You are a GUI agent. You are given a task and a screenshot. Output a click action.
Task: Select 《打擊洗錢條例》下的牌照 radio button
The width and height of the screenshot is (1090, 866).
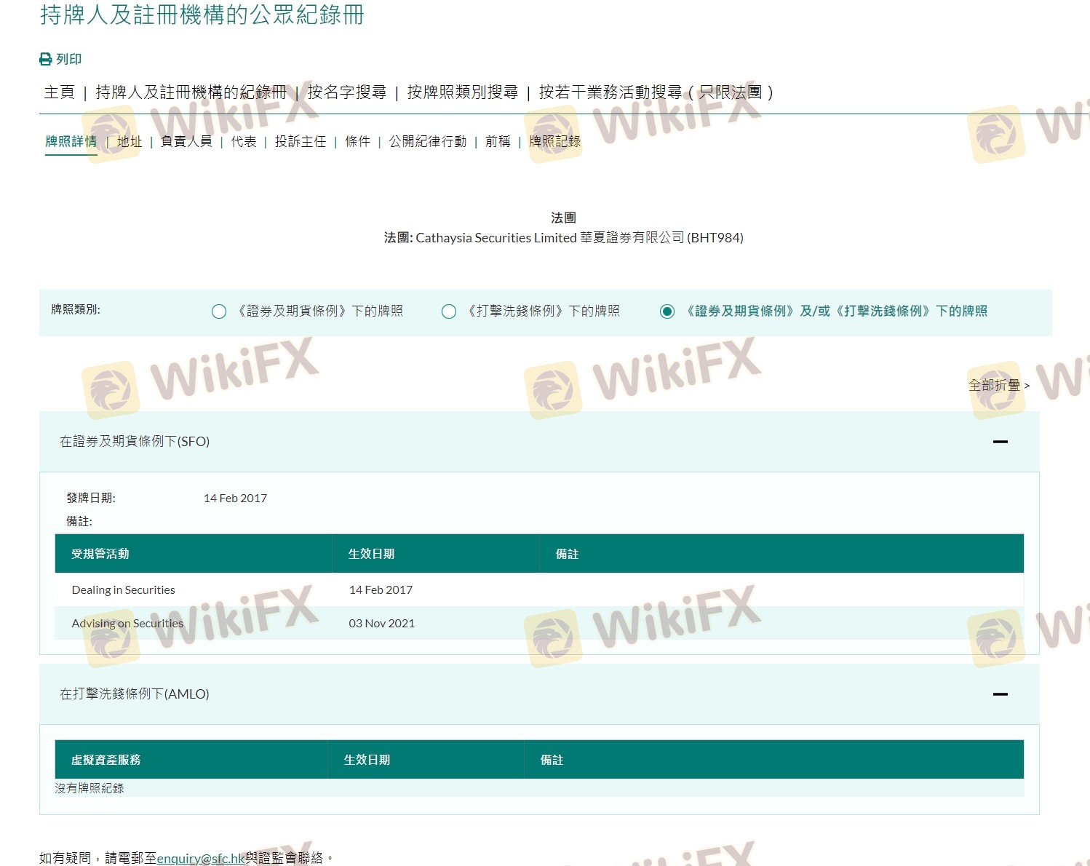click(449, 311)
